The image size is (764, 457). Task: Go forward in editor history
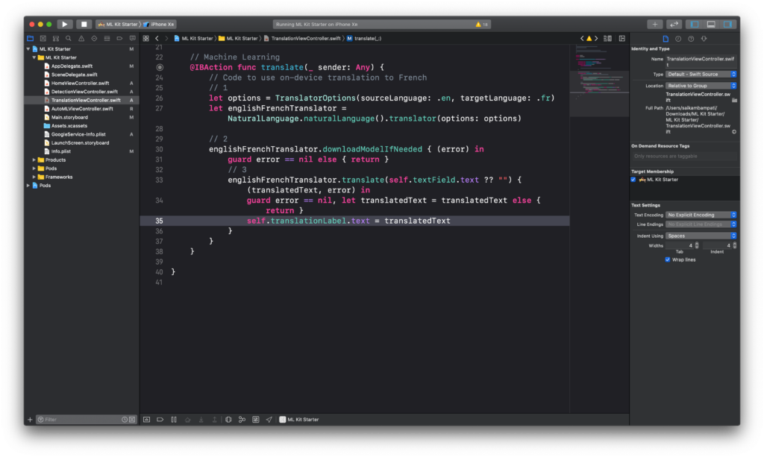pyautogui.click(x=166, y=39)
